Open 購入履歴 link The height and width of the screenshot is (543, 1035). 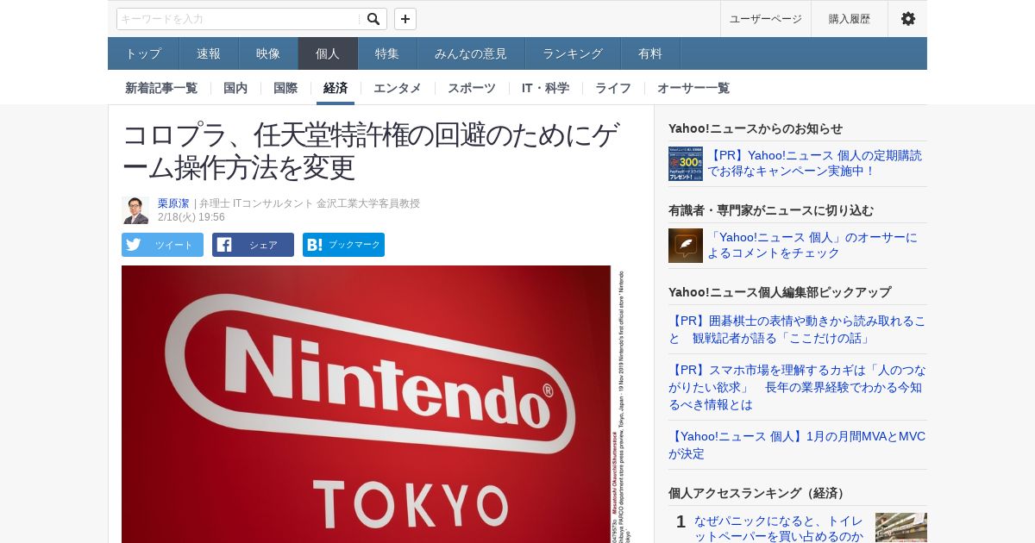pyautogui.click(x=850, y=19)
